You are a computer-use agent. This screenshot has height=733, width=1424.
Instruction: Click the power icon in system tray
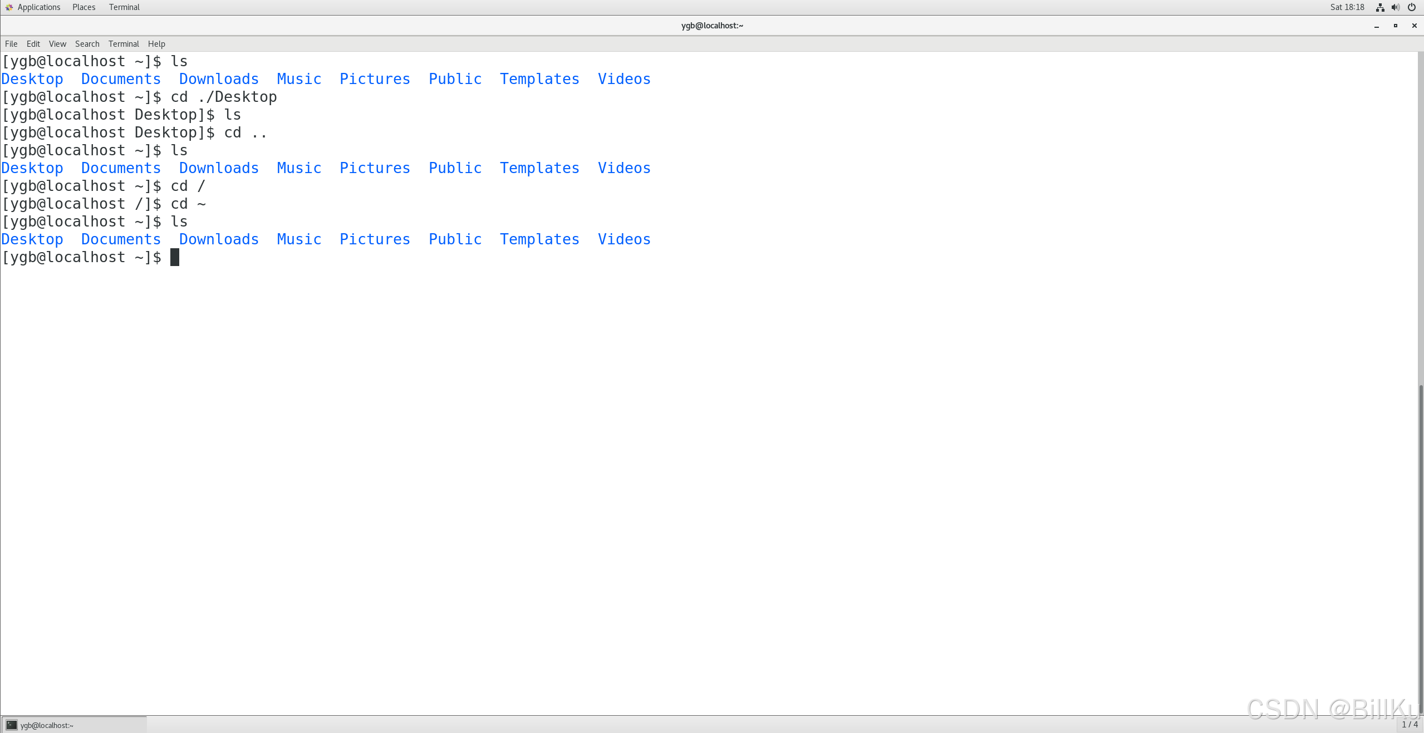[1412, 7]
